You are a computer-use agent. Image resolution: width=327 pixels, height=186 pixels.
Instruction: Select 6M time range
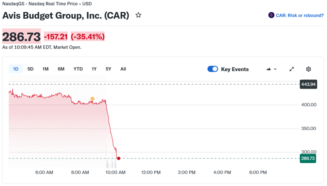[61, 69]
